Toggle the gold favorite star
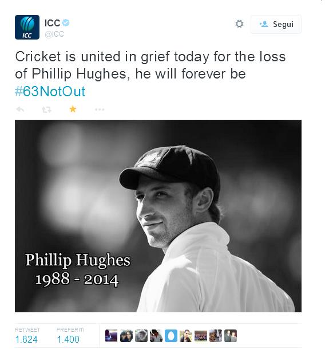The width and height of the screenshot is (325, 361). click(73, 109)
